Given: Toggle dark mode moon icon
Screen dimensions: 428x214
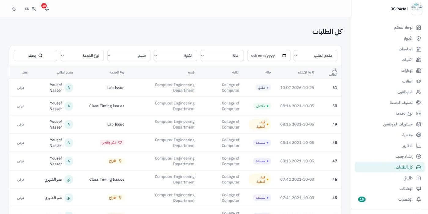Looking at the screenshot, I should tap(14, 9).
